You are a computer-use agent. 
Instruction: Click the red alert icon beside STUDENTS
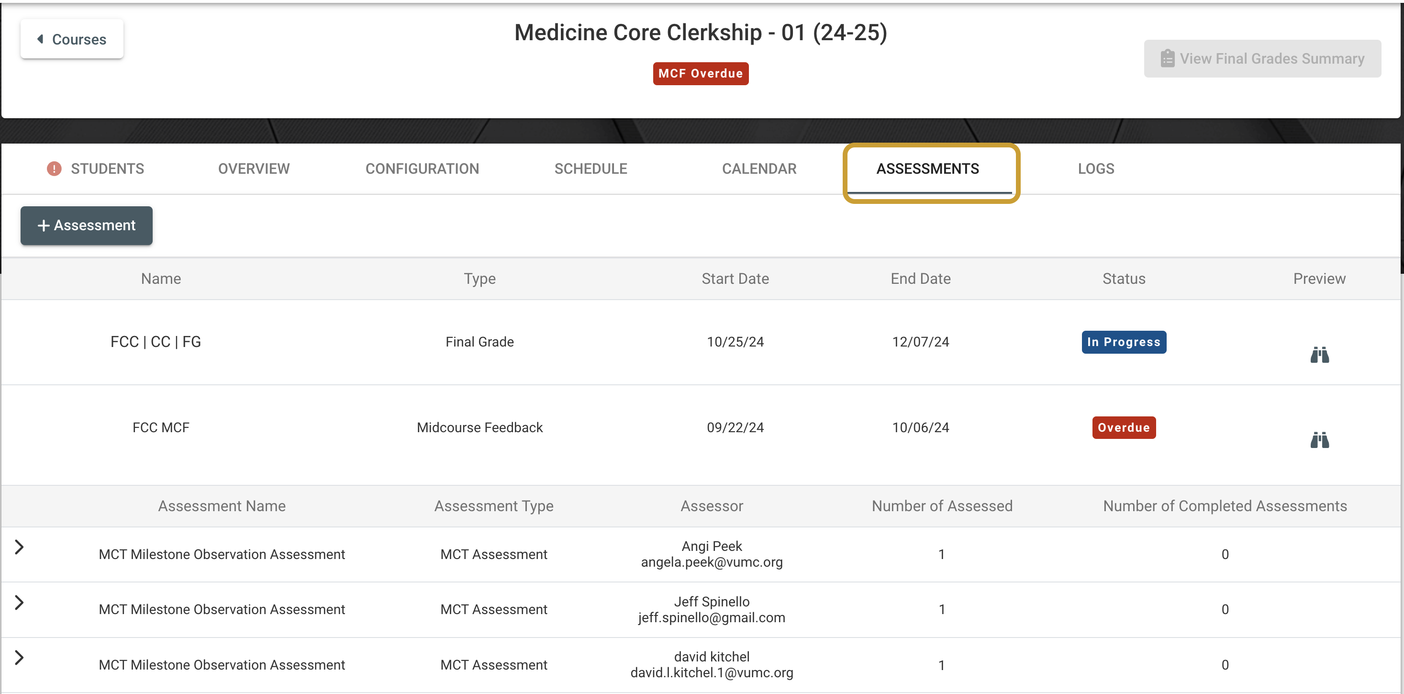[x=54, y=169]
